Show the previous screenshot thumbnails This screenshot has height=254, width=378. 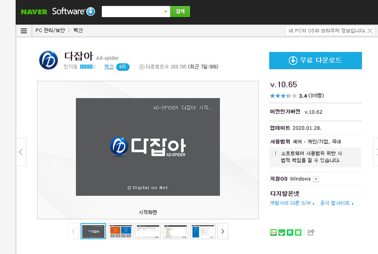(73, 231)
